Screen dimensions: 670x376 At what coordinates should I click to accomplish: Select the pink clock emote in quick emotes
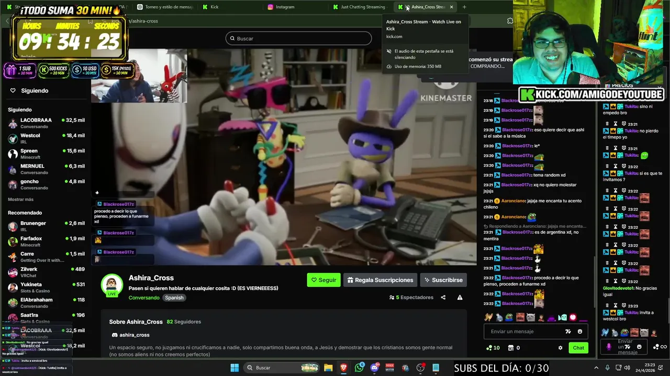(573, 317)
